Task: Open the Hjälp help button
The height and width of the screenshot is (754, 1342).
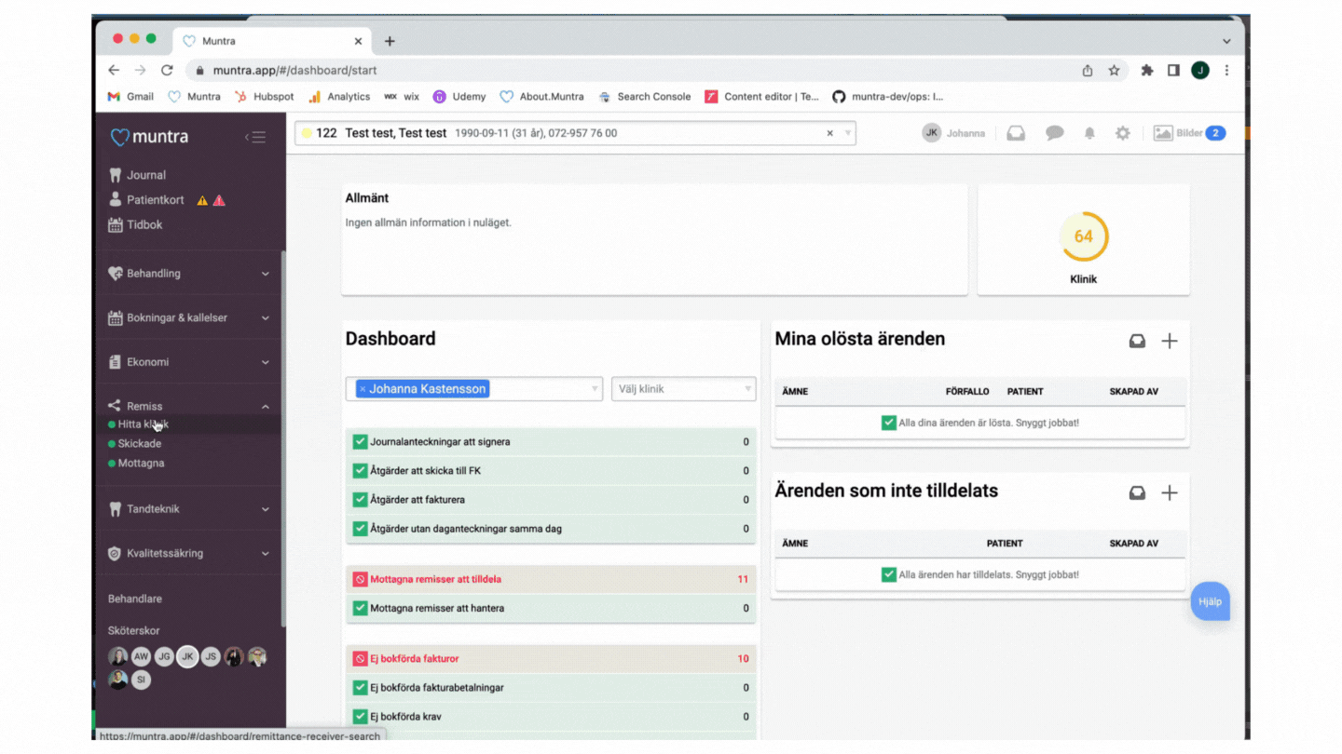Action: 1210,601
